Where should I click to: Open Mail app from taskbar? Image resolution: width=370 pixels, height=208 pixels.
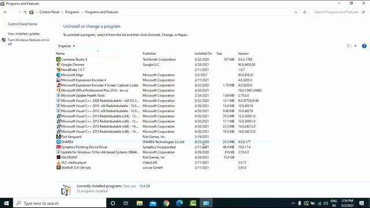[153, 203]
